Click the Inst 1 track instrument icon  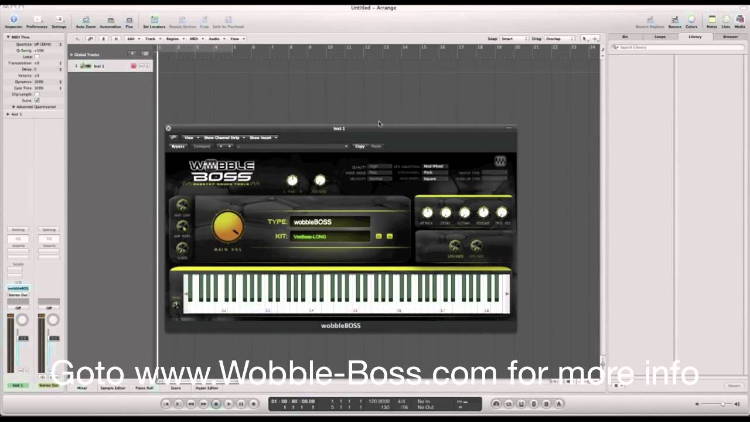coord(86,66)
